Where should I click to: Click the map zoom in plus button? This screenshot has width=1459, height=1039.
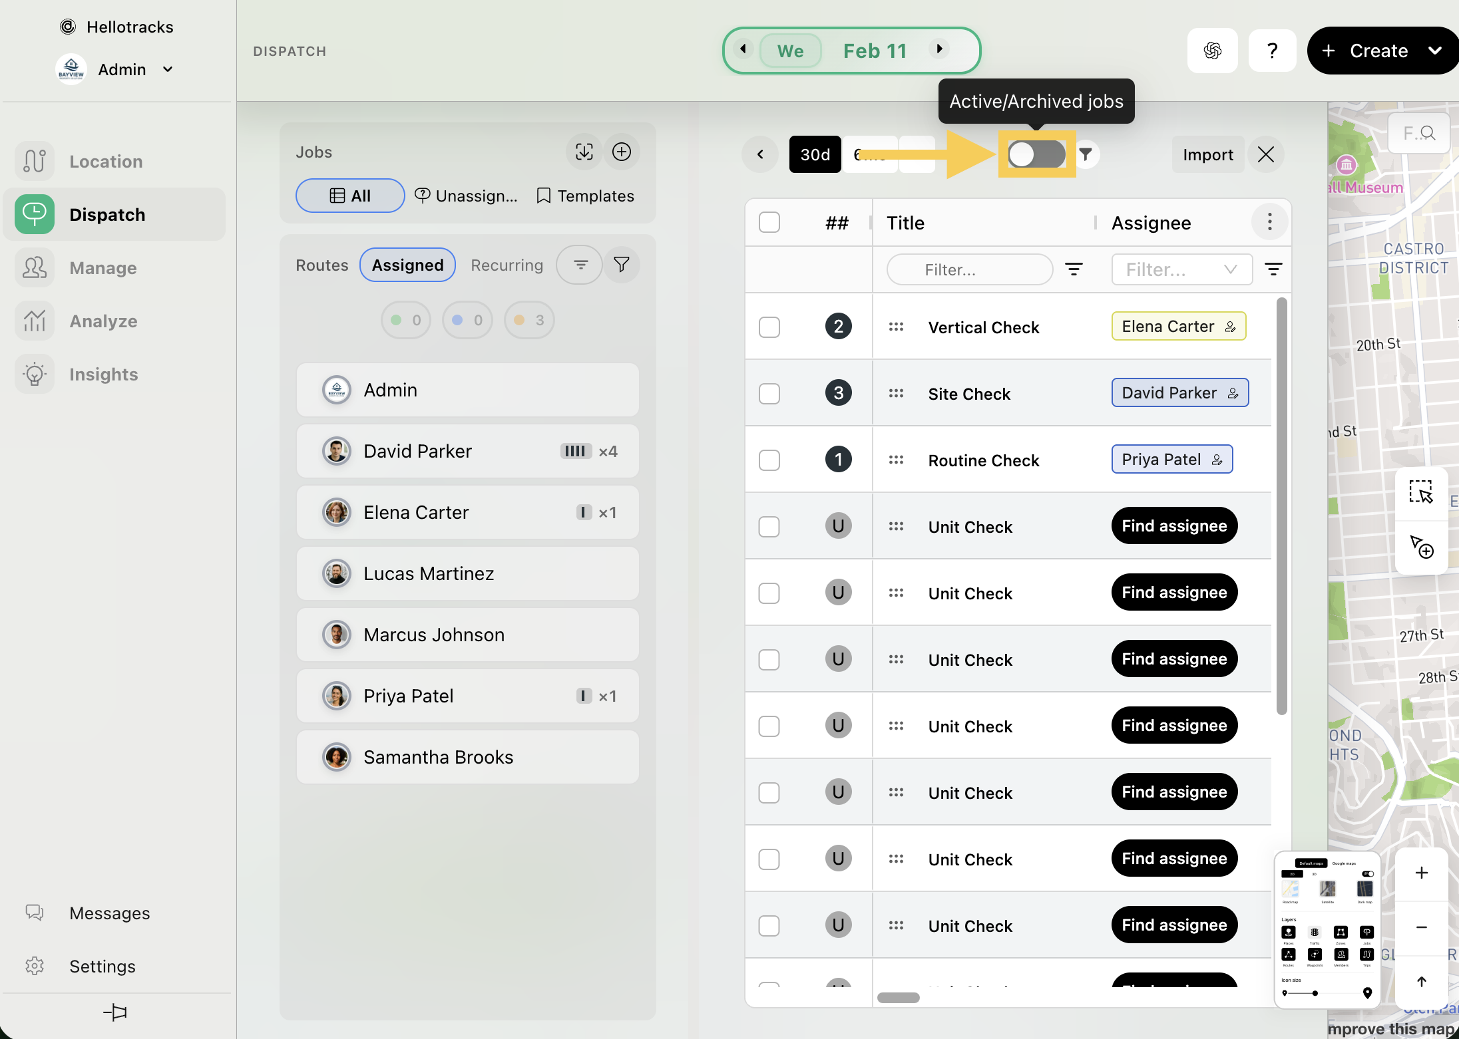coord(1421,873)
